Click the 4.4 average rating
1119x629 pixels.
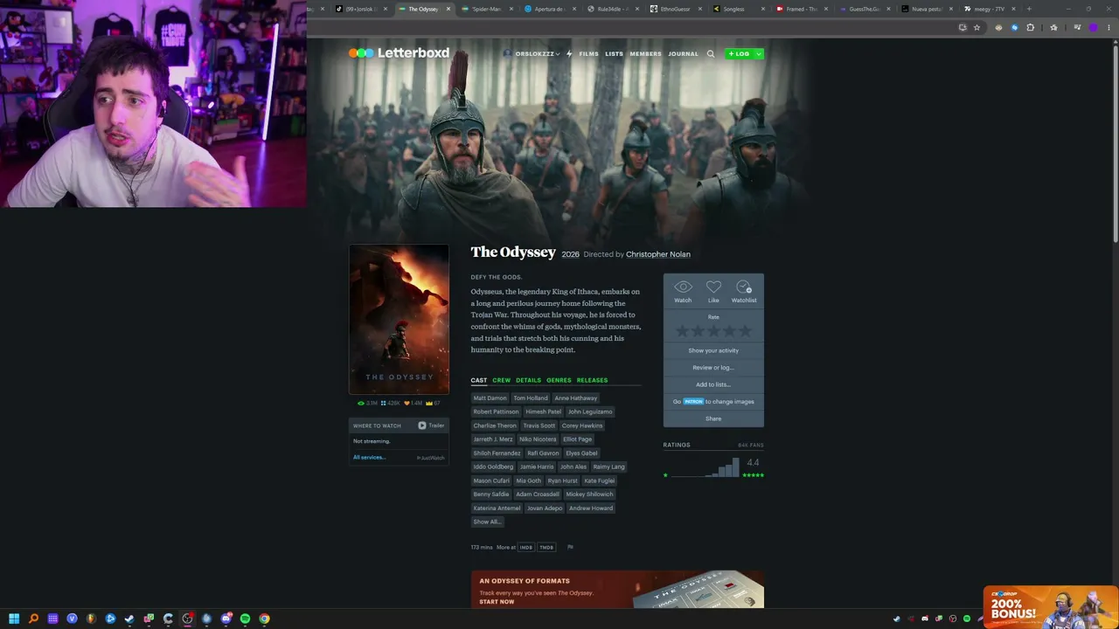point(753,462)
